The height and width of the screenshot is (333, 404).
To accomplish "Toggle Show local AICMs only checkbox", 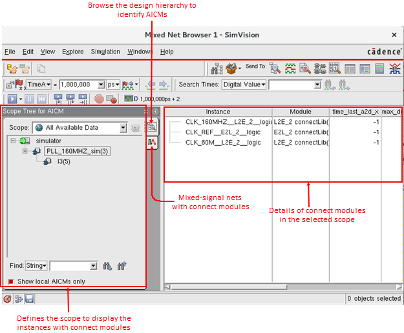I will tap(11, 281).
